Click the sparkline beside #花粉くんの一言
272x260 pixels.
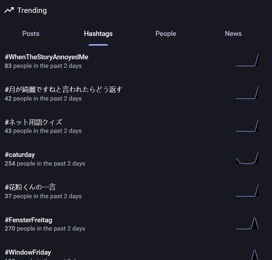tap(247, 191)
